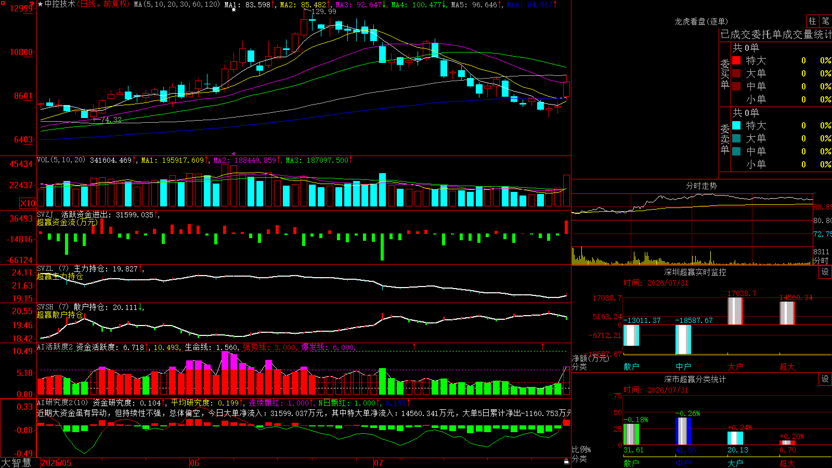Click the 129.99 high price annotation

323,11
